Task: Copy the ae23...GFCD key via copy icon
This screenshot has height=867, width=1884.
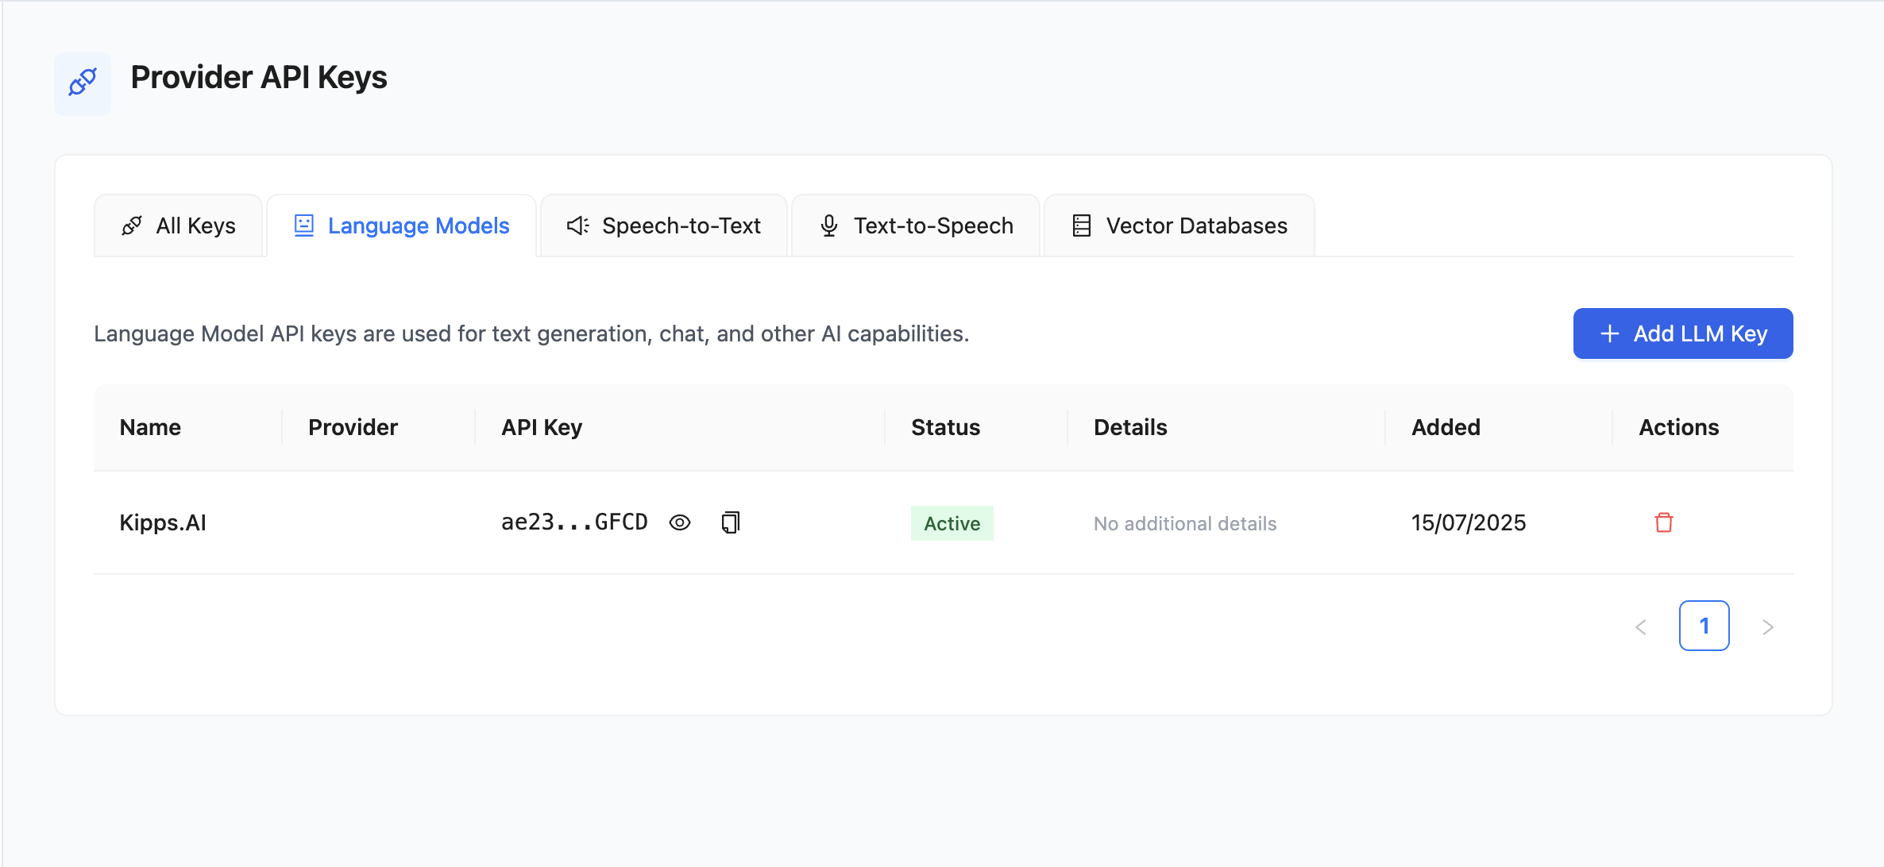Action: [x=731, y=522]
